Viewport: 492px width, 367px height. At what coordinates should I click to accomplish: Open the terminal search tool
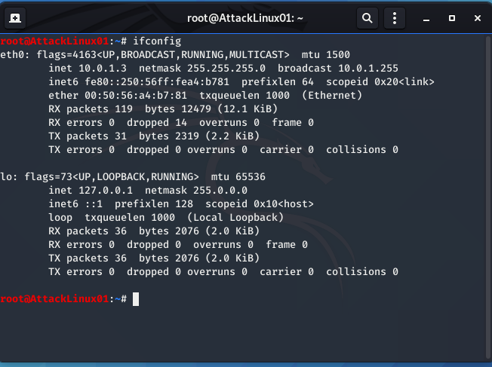click(x=367, y=18)
